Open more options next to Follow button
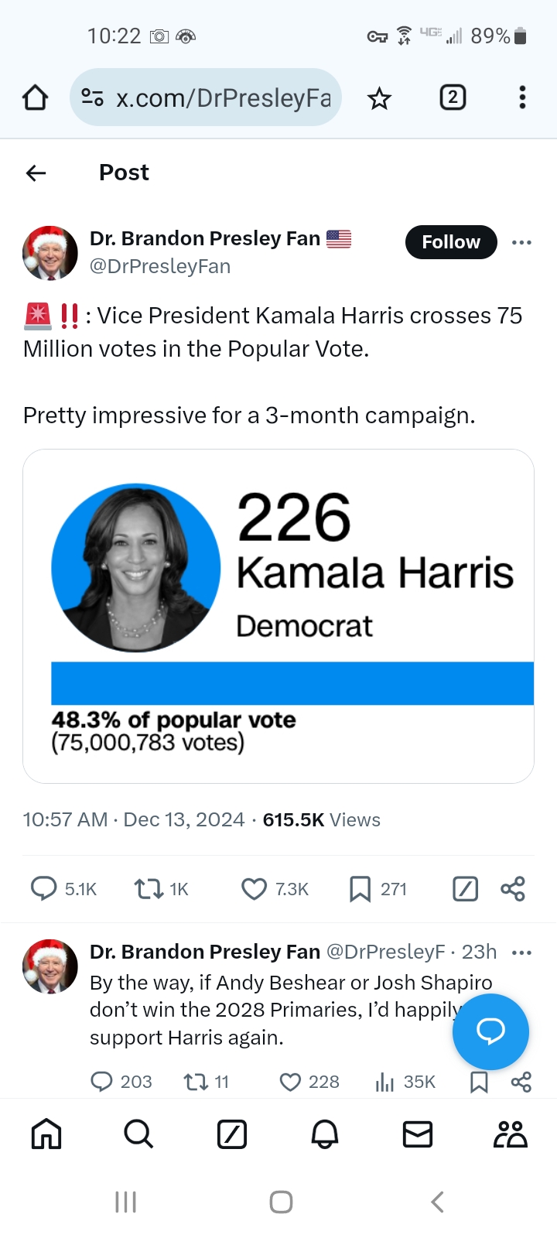The height and width of the screenshot is (1238, 557). (521, 242)
